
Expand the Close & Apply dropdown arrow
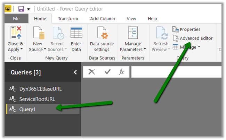click(x=22, y=50)
